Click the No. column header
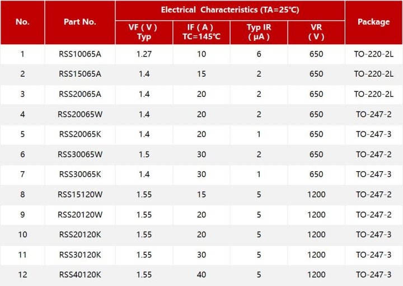Viewport: 403px width, 286px height. pos(22,22)
